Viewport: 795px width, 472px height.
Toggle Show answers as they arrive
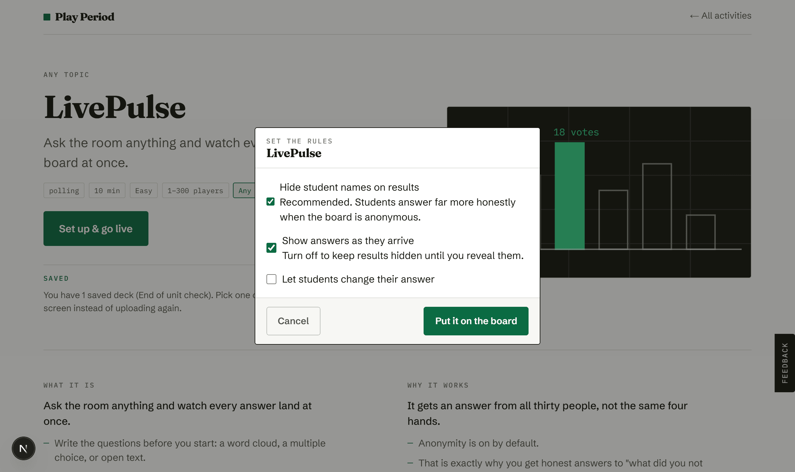271,248
